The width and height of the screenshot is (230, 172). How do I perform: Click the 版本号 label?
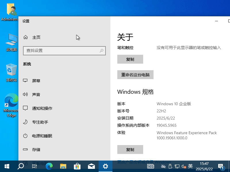(123, 111)
